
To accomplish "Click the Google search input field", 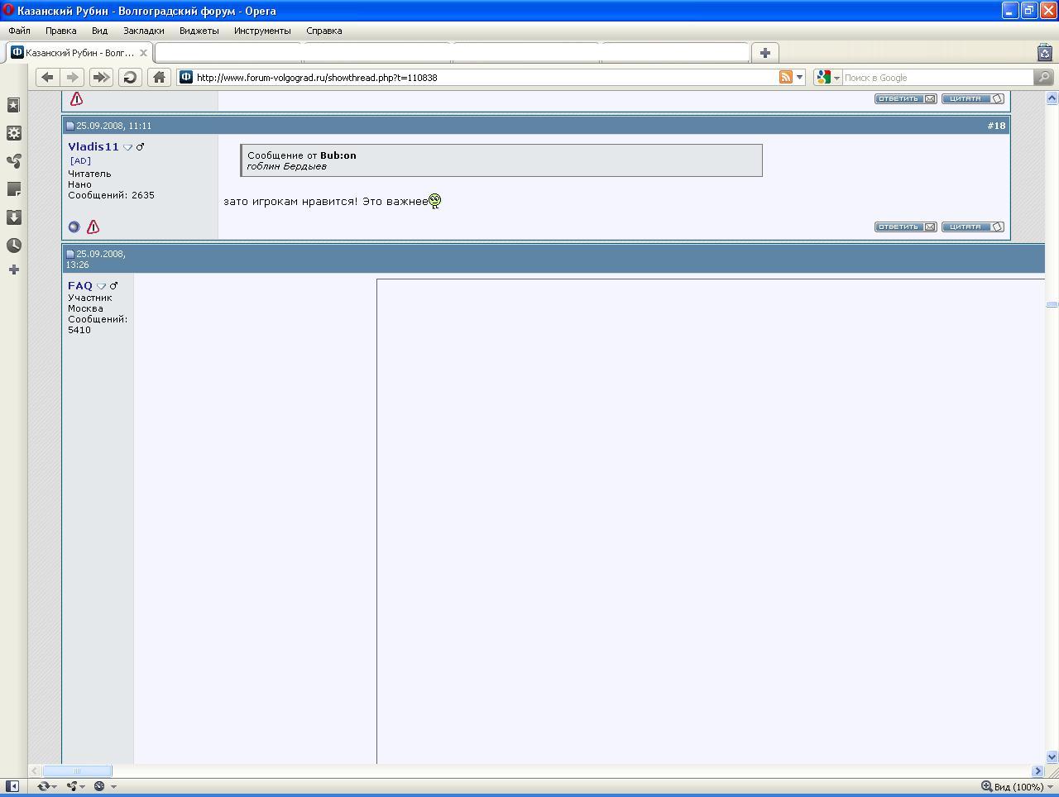I will (935, 78).
